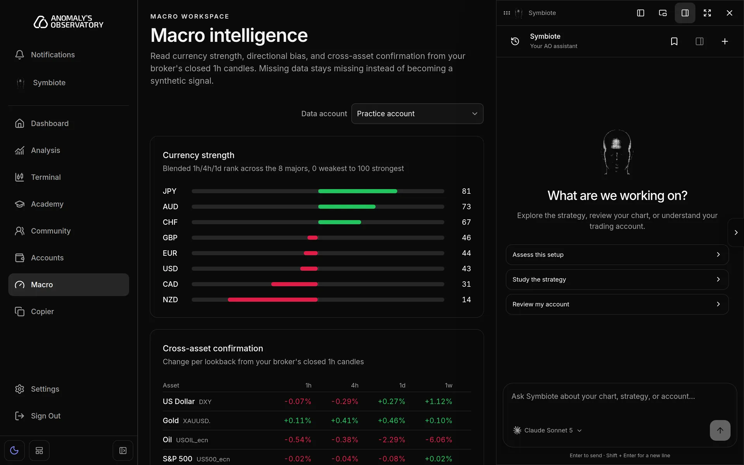Viewport: 744px width, 465px height.
Task: Open the Terminal section
Action: 69,177
